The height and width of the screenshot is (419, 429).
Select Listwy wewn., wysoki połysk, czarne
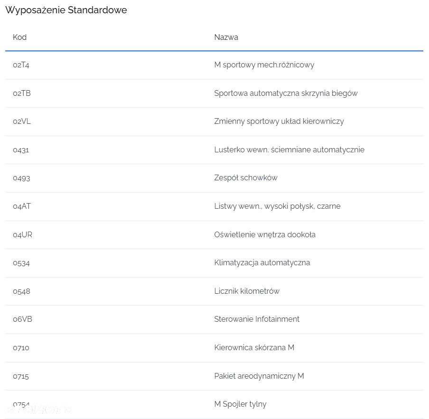tap(277, 206)
